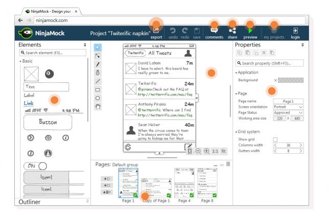Viewport: 329px width, 217px height.
Task: Pin the Elements panel
Action: pos(85,45)
